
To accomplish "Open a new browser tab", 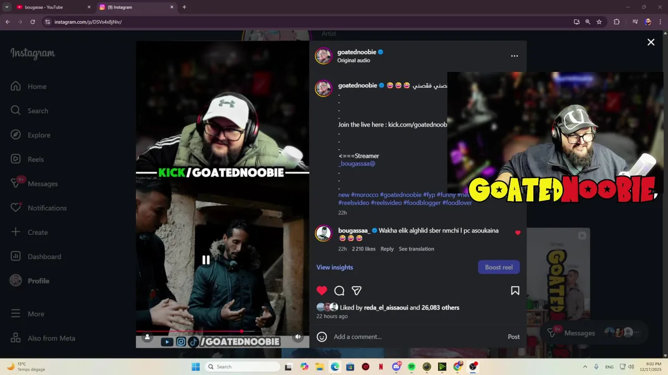I will (184, 7).
